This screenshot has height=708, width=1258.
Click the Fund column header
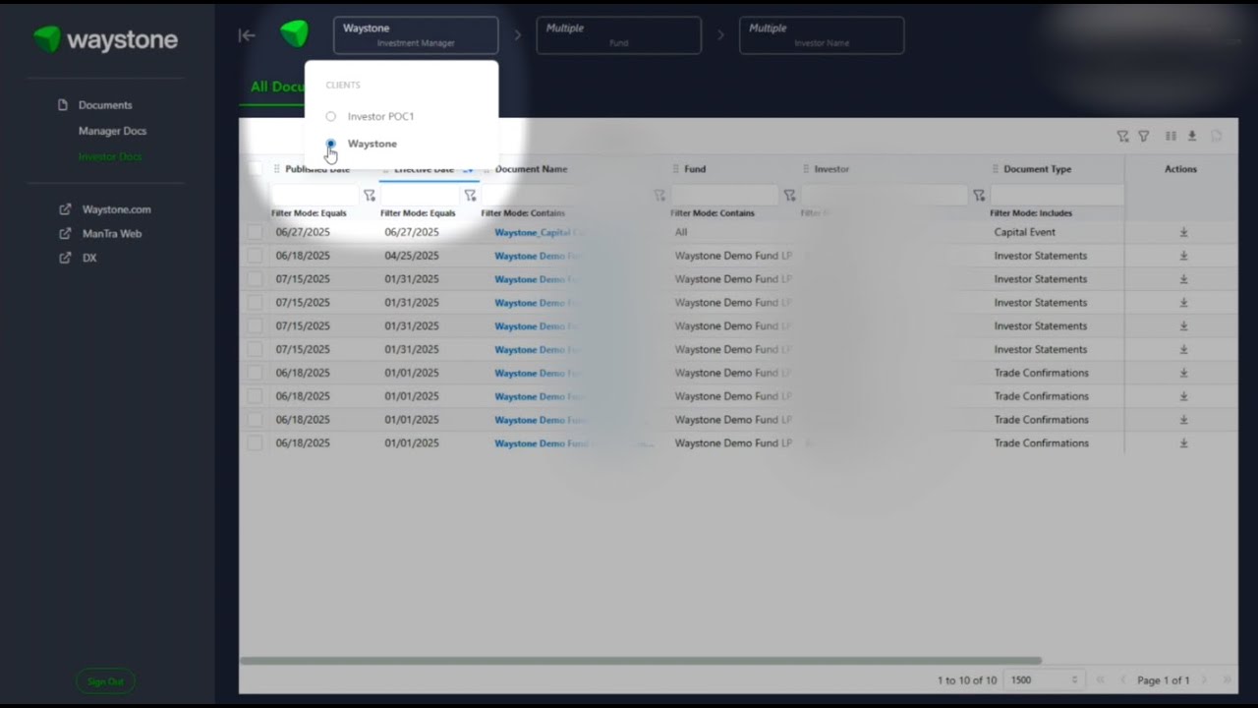click(695, 169)
